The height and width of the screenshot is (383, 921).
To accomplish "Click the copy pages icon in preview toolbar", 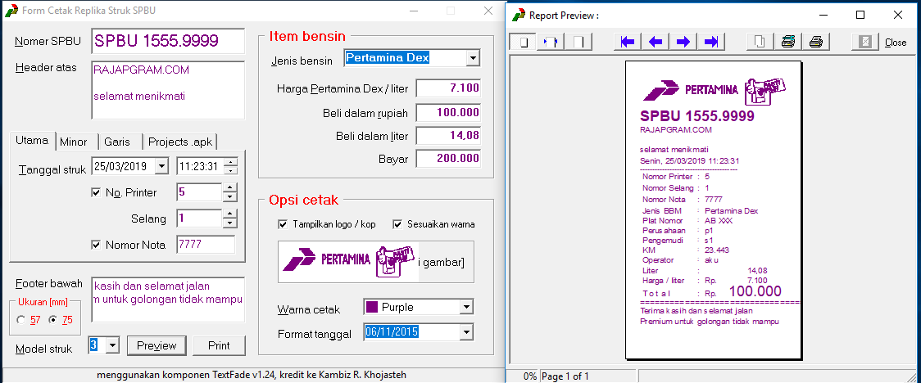I will tap(760, 42).
